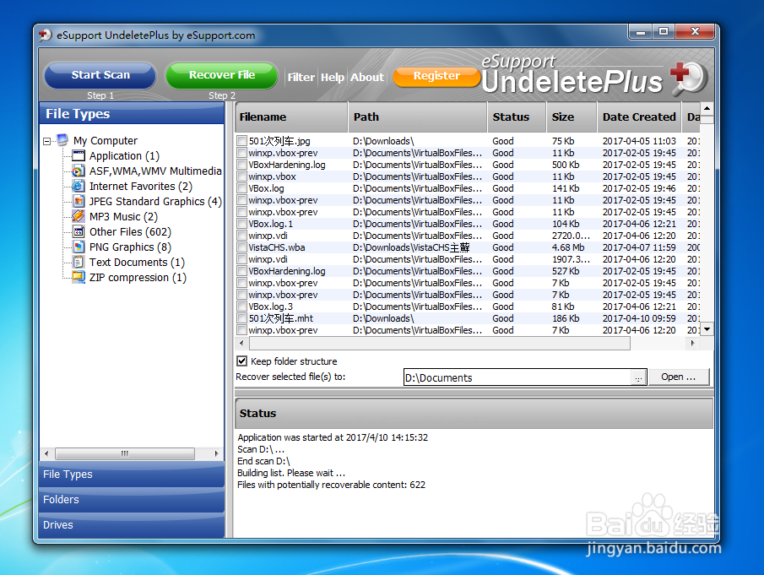Check the 501次列车.mht file checkbox
The image size is (764, 575).
(241, 318)
